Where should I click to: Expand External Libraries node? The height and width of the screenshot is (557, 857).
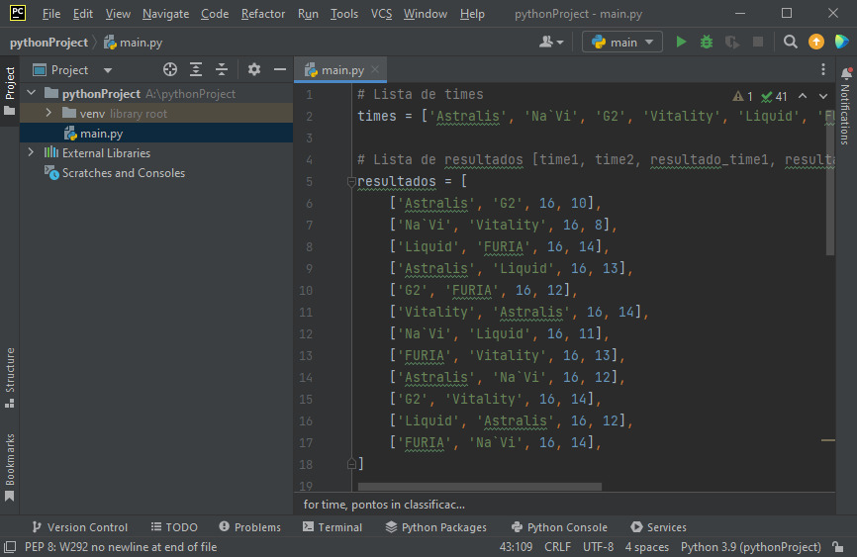pyautogui.click(x=31, y=153)
